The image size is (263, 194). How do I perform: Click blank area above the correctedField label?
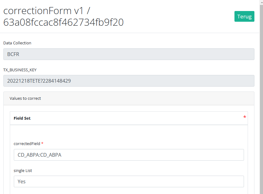(x=129, y=132)
